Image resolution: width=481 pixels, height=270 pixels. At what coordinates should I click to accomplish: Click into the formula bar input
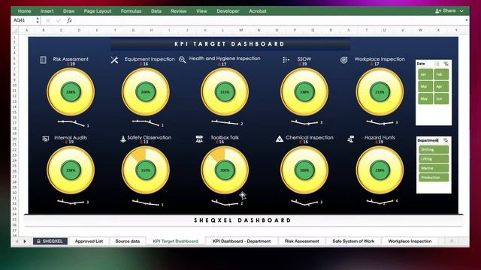click(x=268, y=20)
